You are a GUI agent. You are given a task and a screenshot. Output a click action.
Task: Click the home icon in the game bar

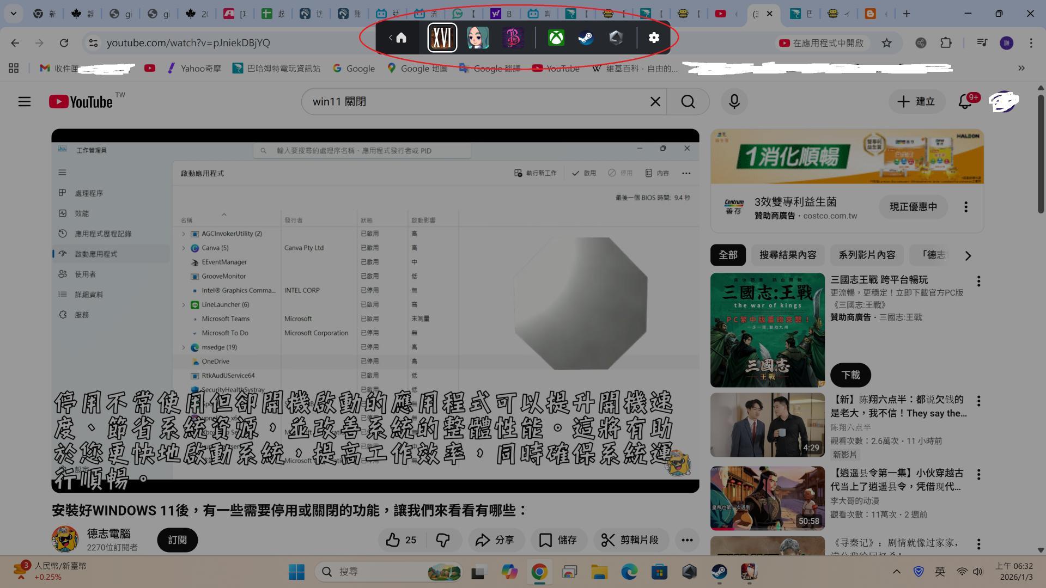(402, 38)
